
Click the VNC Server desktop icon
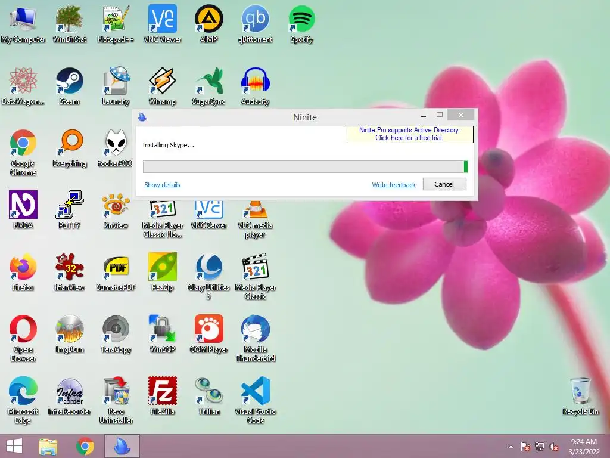[209, 214]
